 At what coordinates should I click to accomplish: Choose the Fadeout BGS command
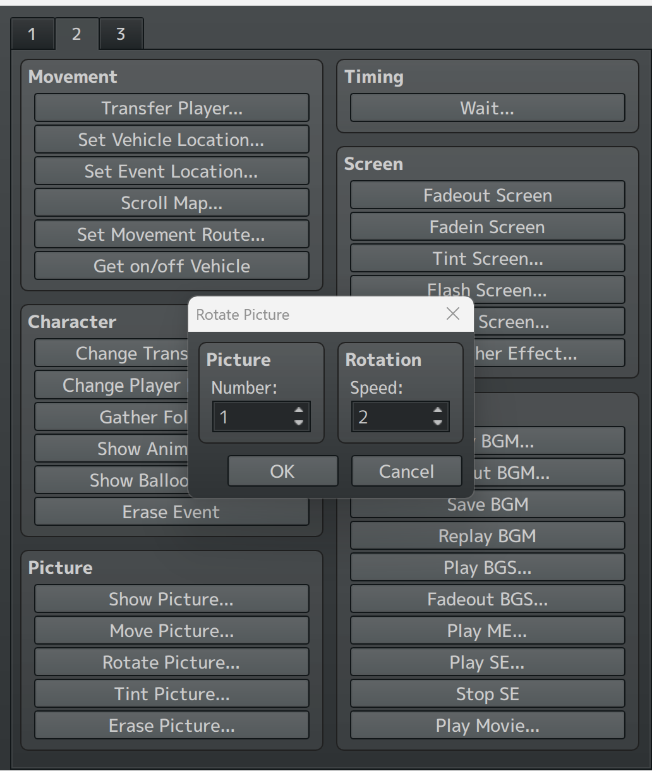pos(488,599)
